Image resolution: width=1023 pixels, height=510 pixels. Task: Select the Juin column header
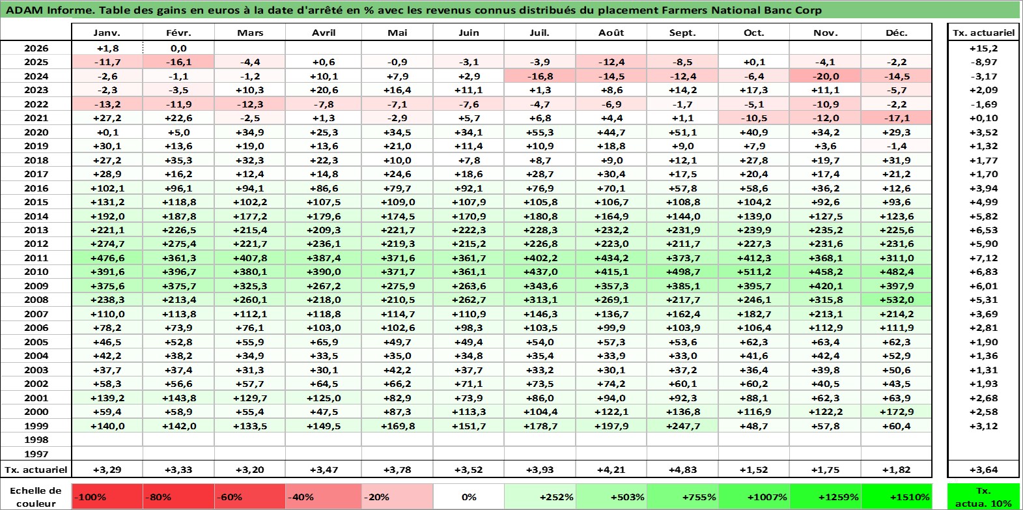click(x=469, y=33)
